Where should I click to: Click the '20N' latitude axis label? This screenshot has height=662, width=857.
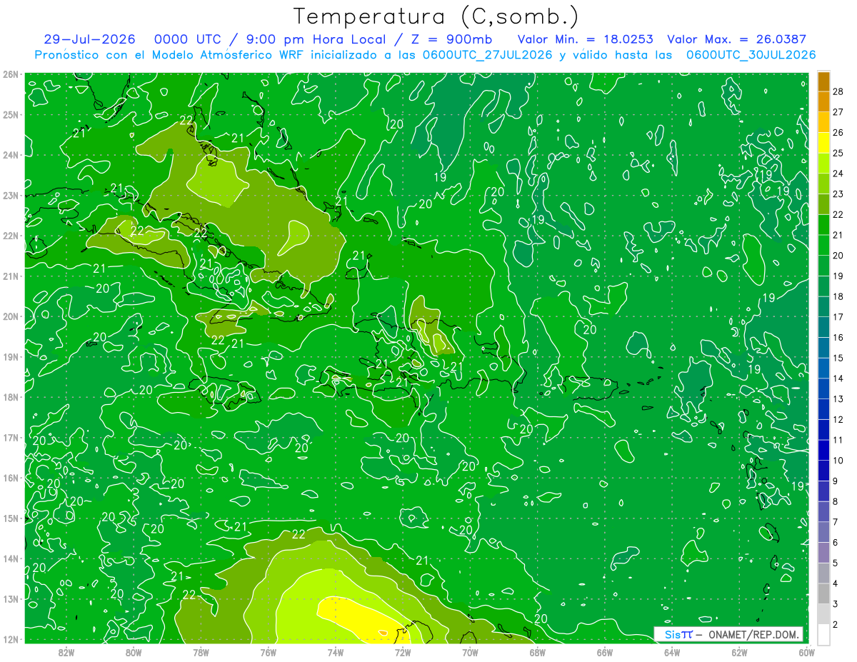pyautogui.click(x=11, y=316)
